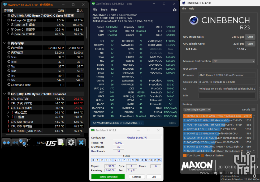
Task: Collapse the CPU Enhanced sensor group
Action: tap(5, 94)
